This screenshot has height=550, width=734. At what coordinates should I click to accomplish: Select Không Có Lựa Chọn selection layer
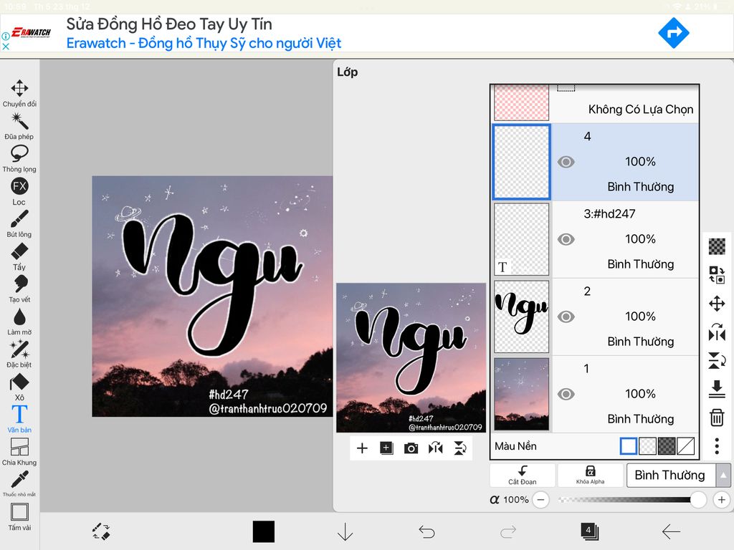coord(595,103)
